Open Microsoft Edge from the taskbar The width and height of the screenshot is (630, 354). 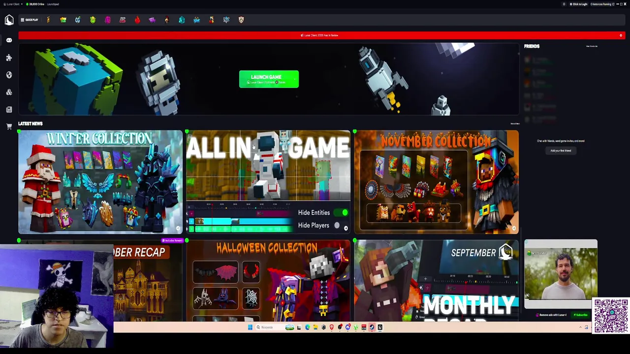tap(308, 327)
